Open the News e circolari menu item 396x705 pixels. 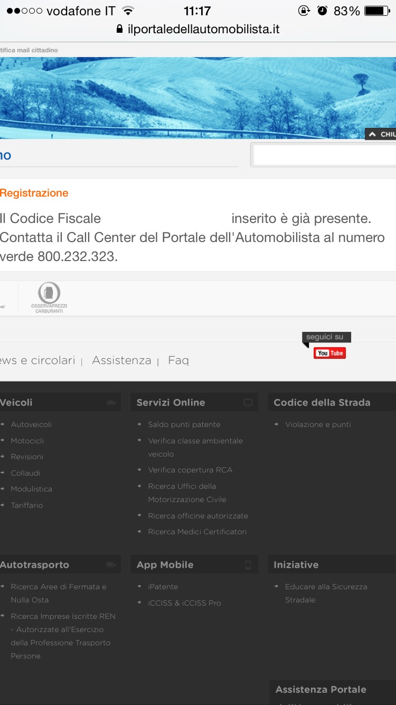click(37, 360)
